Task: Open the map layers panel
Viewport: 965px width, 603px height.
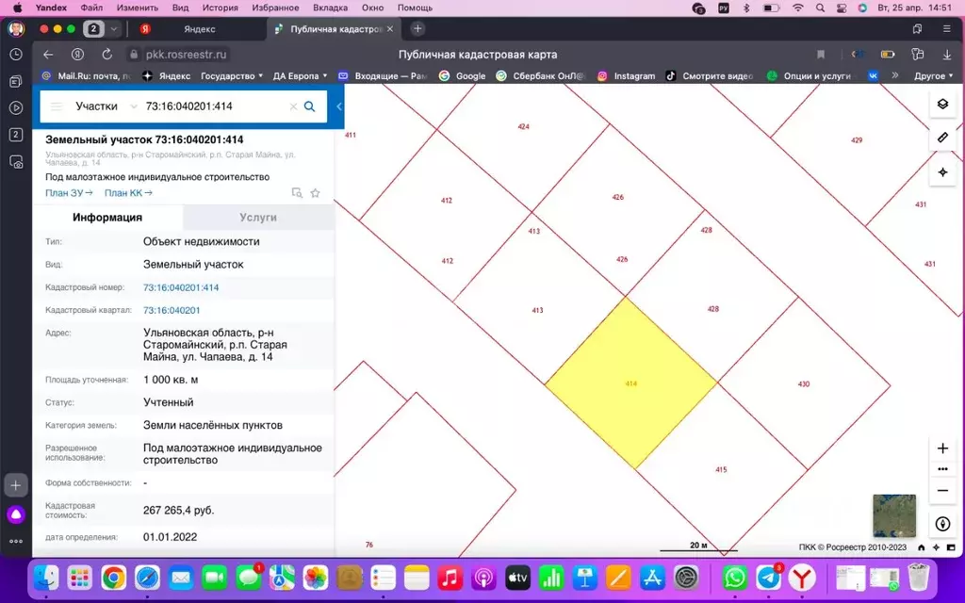Action: click(x=942, y=105)
